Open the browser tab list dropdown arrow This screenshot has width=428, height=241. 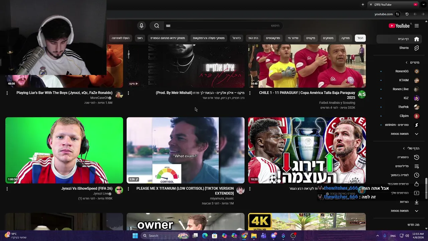(x=423, y=4)
